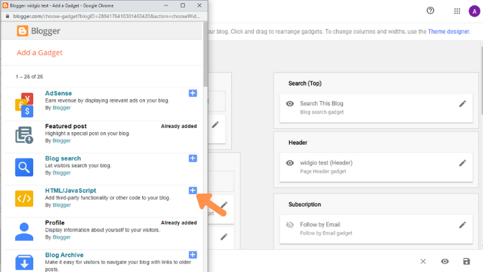The height and width of the screenshot is (272, 483).
Task: Click the Blog Archive download icon
Action: tap(24, 262)
